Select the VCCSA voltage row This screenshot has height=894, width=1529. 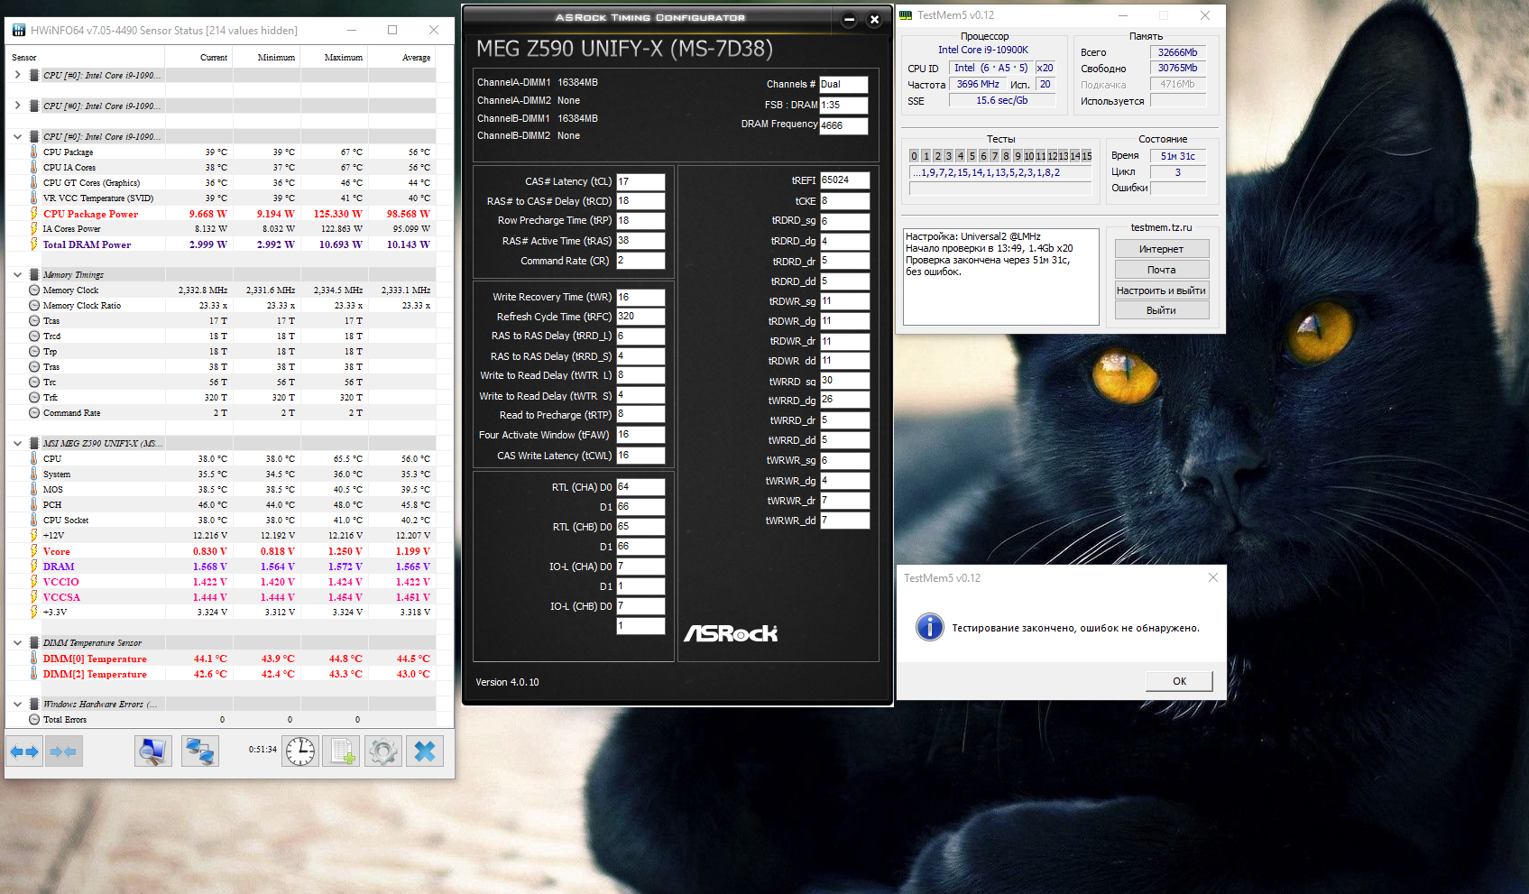click(221, 597)
